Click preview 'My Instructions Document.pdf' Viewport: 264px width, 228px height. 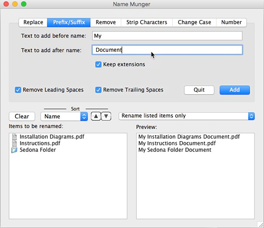177,143
